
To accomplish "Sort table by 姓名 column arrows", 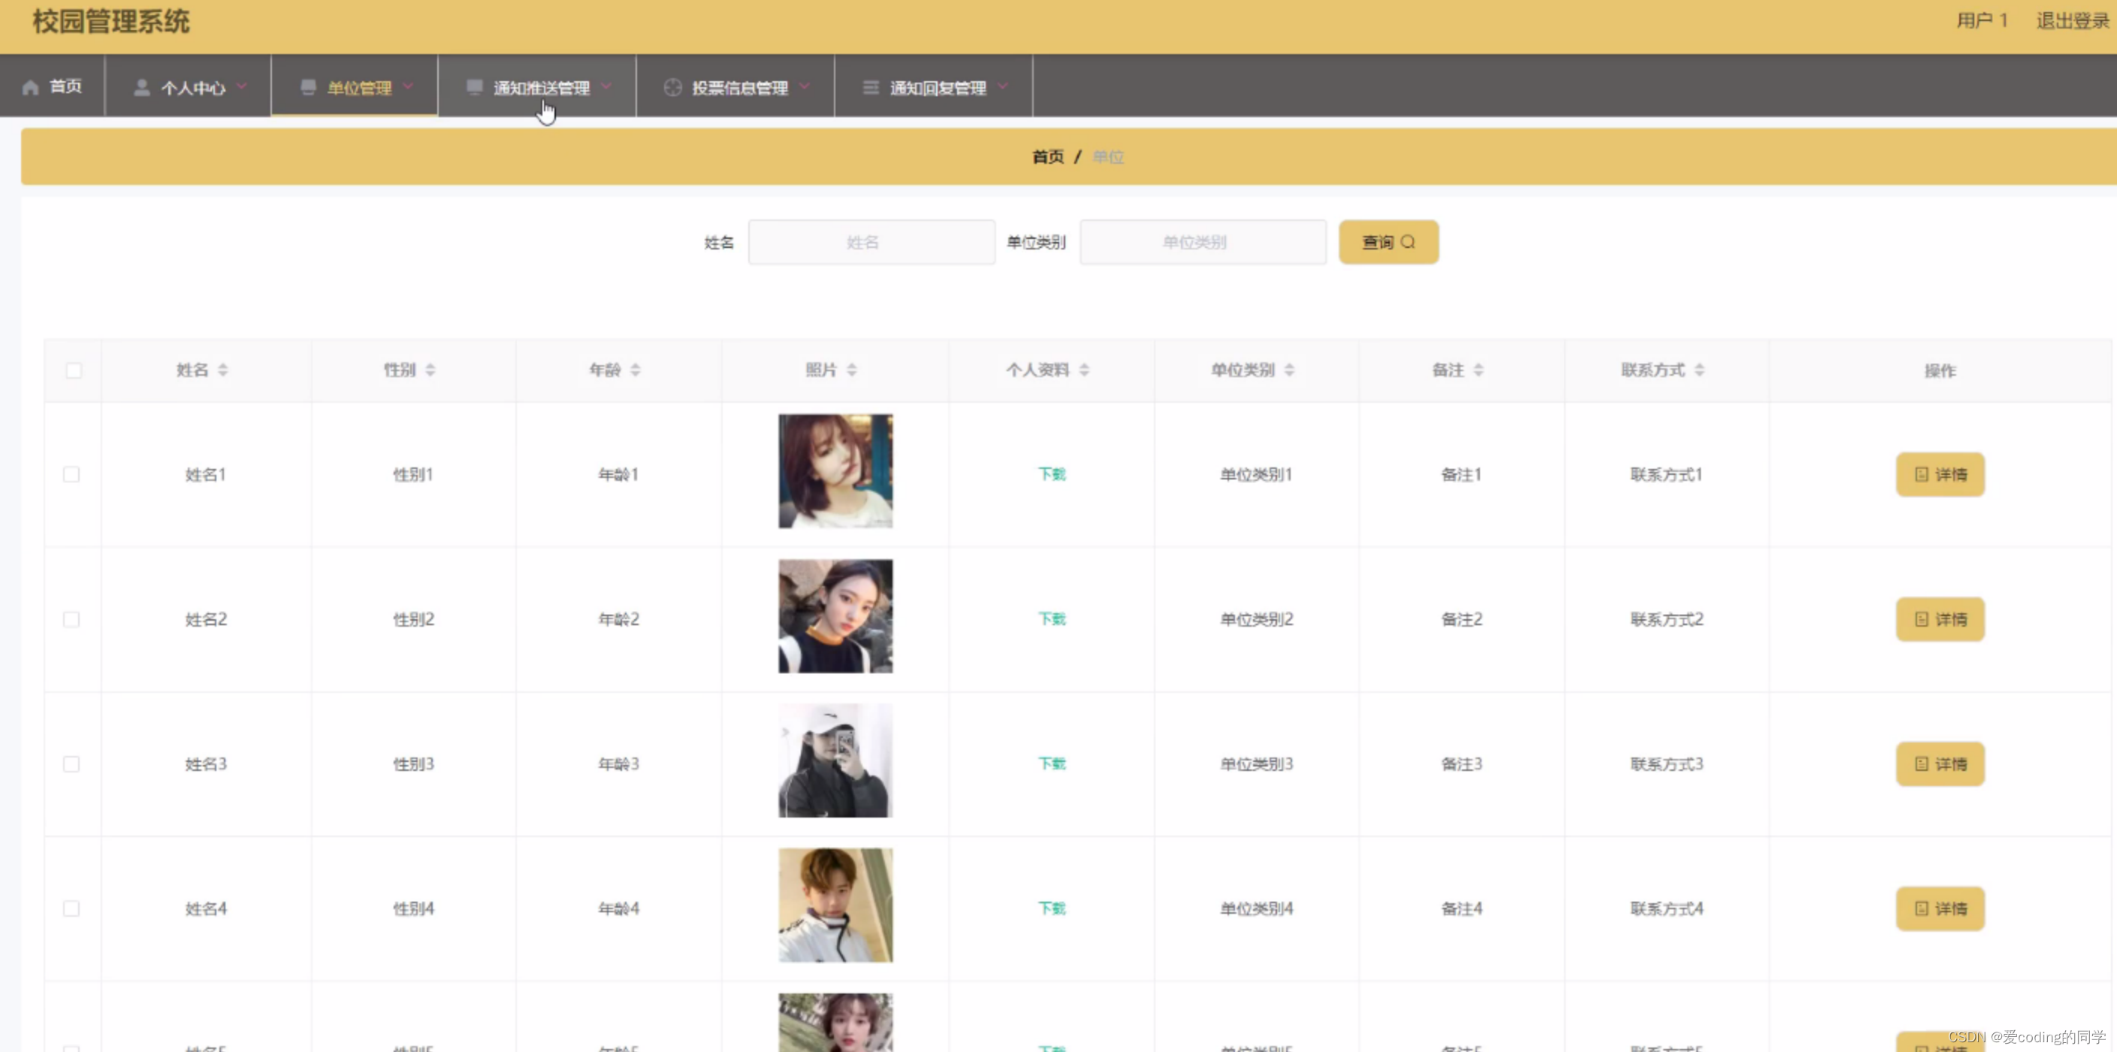I will 222,370.
